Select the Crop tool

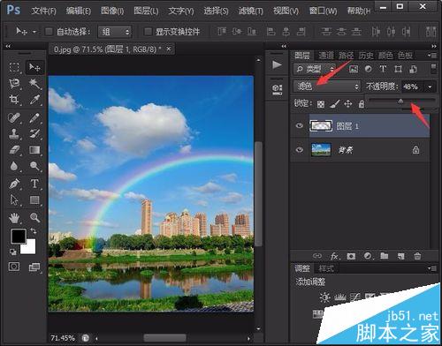(x=14, y=100)
